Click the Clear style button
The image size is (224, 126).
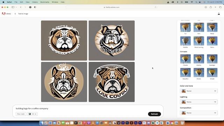tap(21, 114)
